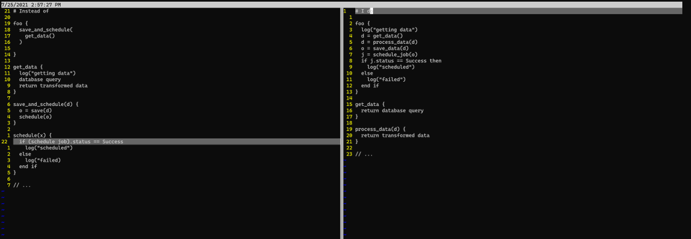
Task: Click the 'd = process_data(d)' line
Action: pyautogui.click(x=389, y=42)
